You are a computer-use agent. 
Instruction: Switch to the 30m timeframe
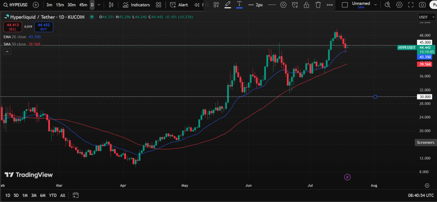(71, 5)
